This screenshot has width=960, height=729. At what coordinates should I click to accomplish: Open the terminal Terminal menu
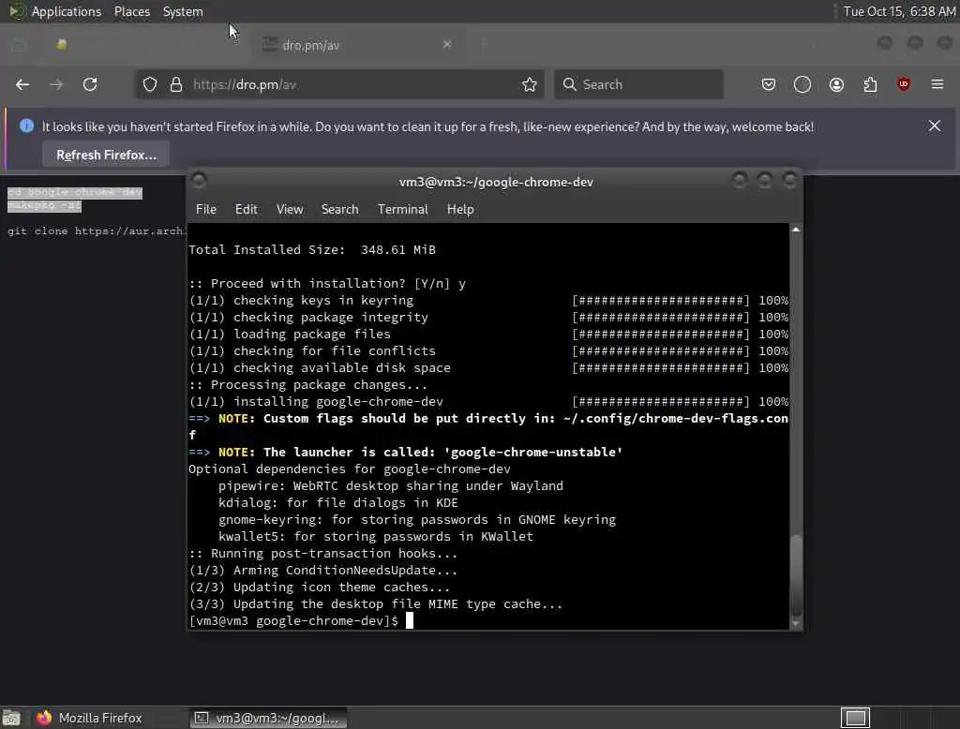point(403,209)
